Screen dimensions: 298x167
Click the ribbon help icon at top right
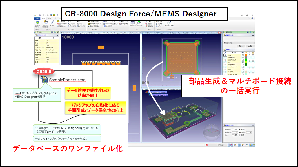pos(252,18)
